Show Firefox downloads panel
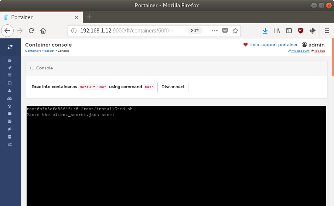Screen dimensions: 334x206 [265, 31]
